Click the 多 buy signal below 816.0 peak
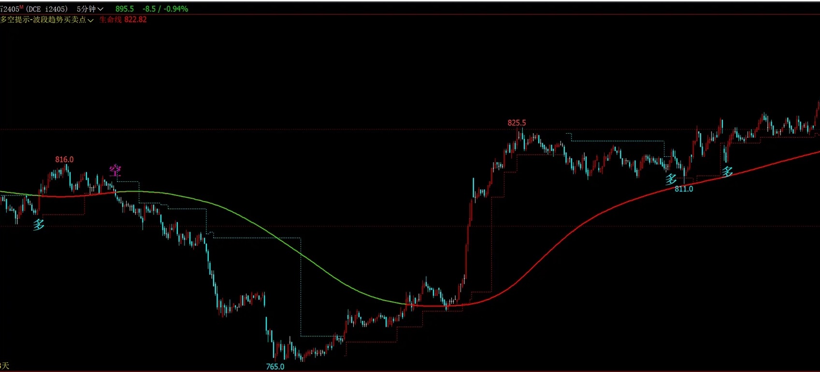The width and height of the screenshot is (820, 372). (x=39, y=224)
